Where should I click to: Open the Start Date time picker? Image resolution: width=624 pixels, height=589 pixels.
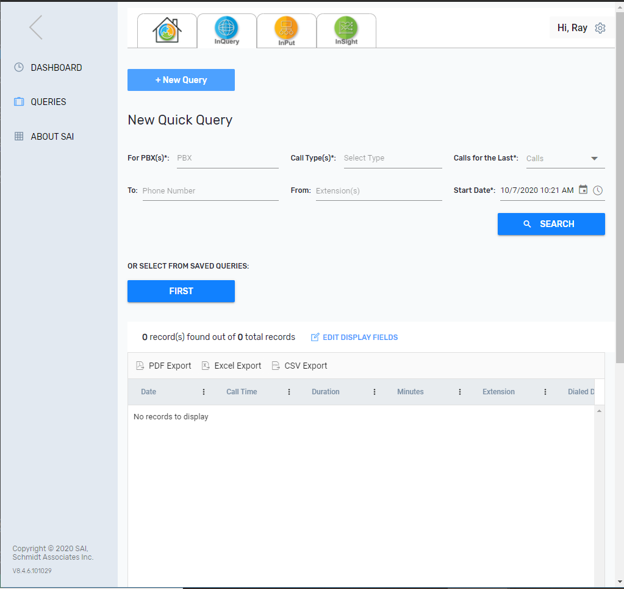pyautogui.click(x=598, y=190)
